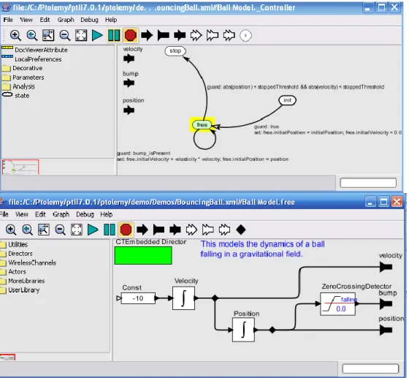The width and height of the screenshot is (409, 378).
Task: Click new state circle icon in Controller toolbar
Action: 245,35
